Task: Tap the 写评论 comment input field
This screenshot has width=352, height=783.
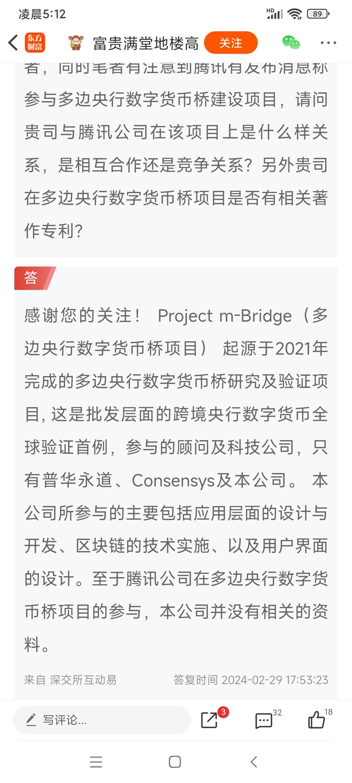Action: [x=102, y=720]
